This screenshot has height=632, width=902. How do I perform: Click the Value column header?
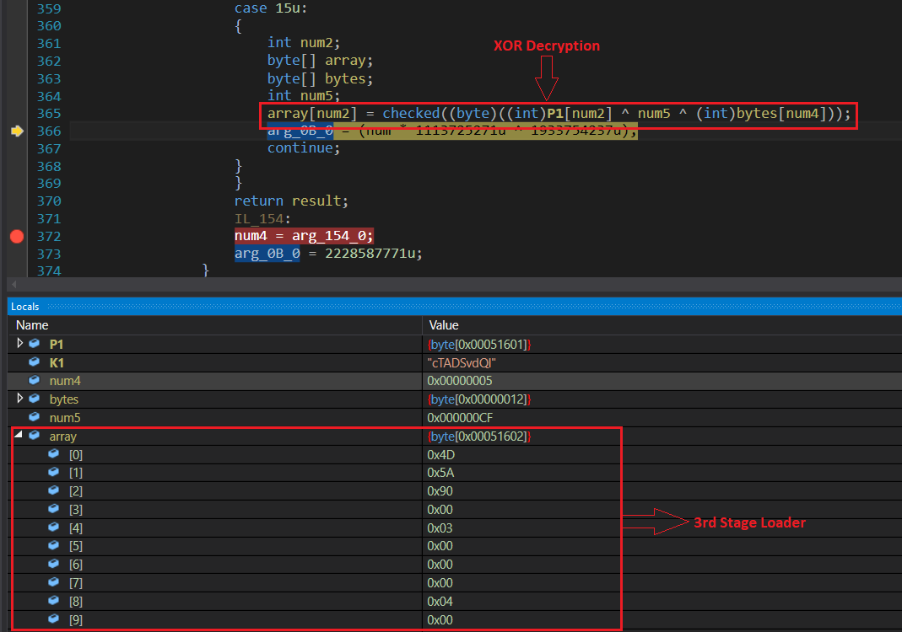click(444, 325)
